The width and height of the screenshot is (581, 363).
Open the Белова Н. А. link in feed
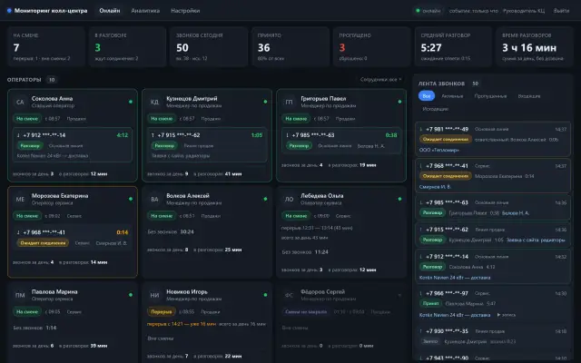click(517, 213)
